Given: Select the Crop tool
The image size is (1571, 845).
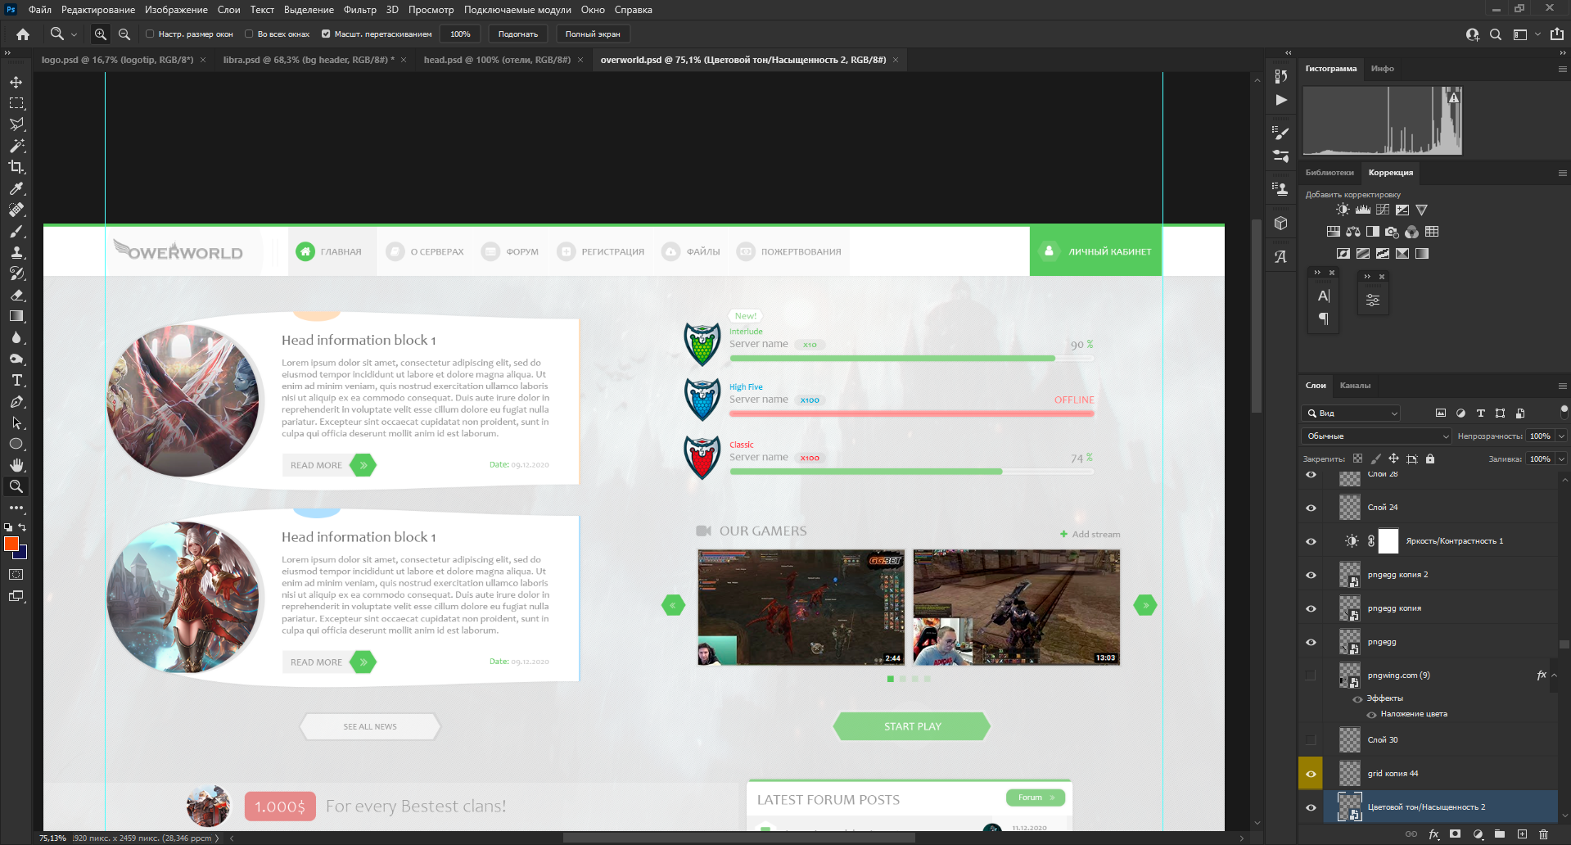Looking at the screenshot, I should point(16,167).
